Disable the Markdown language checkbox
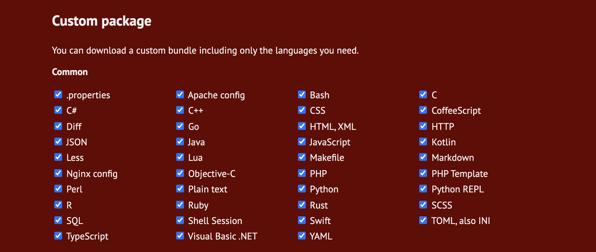This screenshot has height=252, width=596. (423, 157)
